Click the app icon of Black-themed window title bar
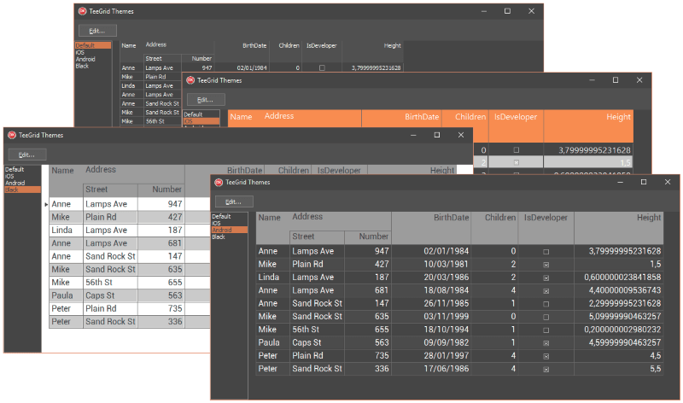This screenshot has width=683, height=403. tap(11, 135)
